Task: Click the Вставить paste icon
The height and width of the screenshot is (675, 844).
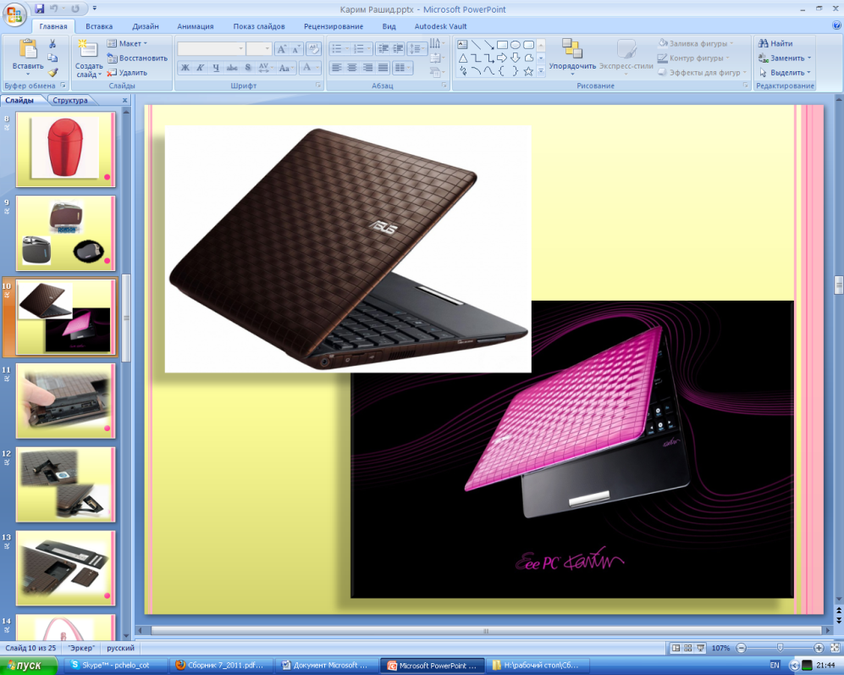Action: [x=27, y=50]
